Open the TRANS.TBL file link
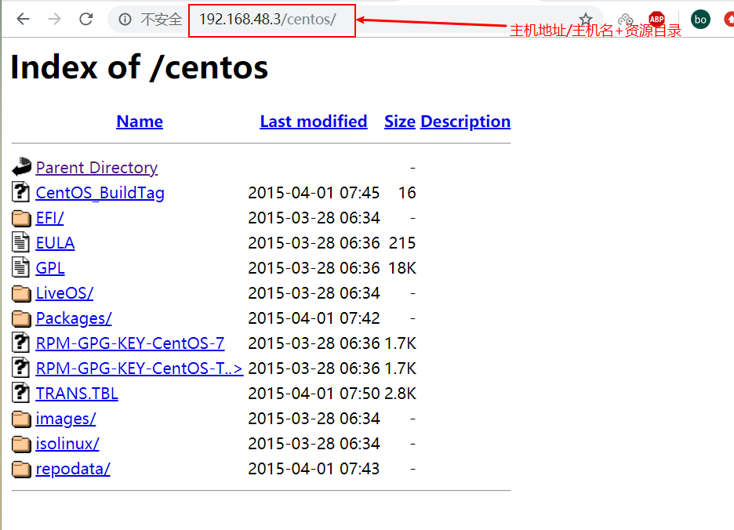The height and width of the screenshot is (530, 734). click(77, 394)
